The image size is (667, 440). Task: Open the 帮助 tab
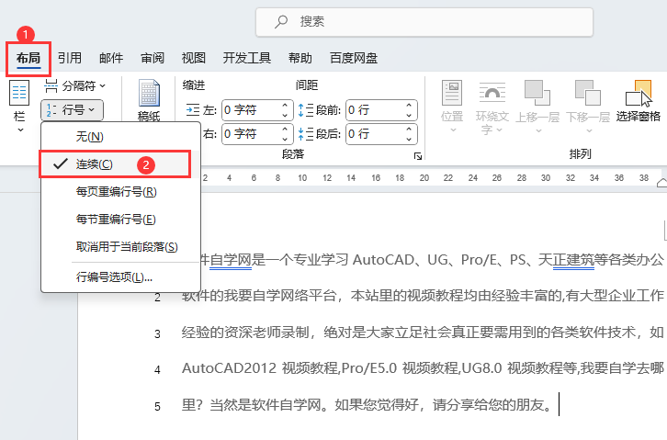pos(300,58)
